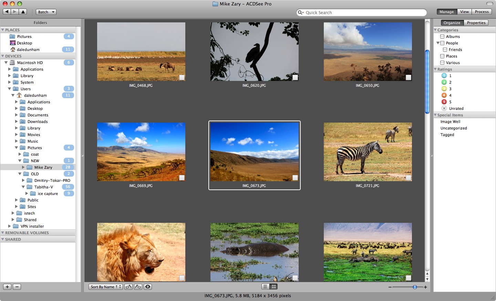Navigate up a folder with the up arrow
This screenshot has height=301, width=496.
pyautogui.click(x=23, y=11)
